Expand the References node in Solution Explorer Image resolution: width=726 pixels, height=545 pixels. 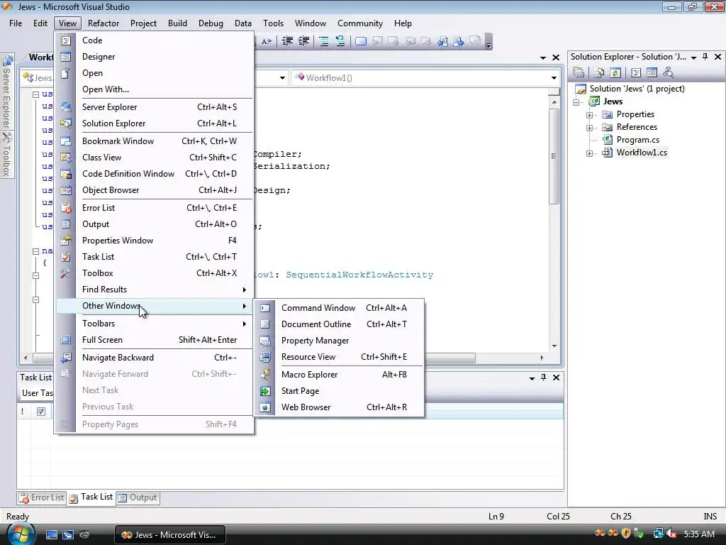point(589,128)
